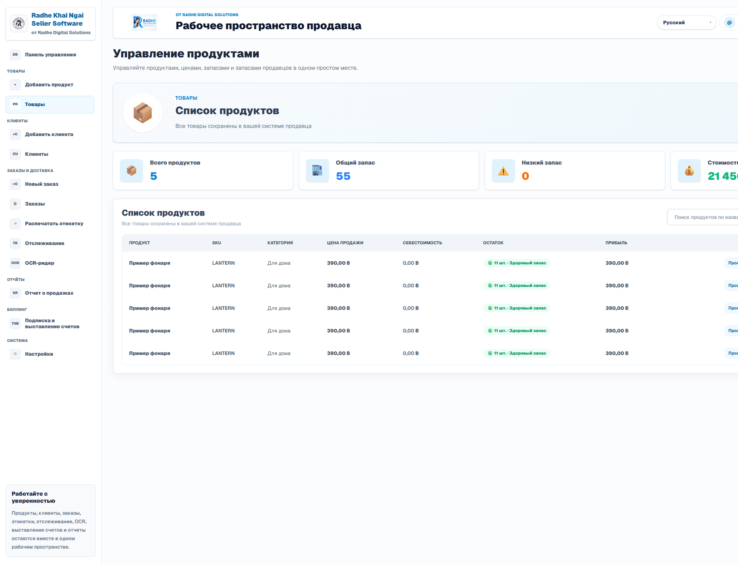The height and width of the screenshot is (564, 738).
Task: Click the label icon beside Распечатать этикетку
Action: [x=15, y=224]
